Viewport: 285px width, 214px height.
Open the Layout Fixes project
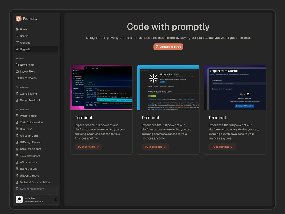click(36, 72)
